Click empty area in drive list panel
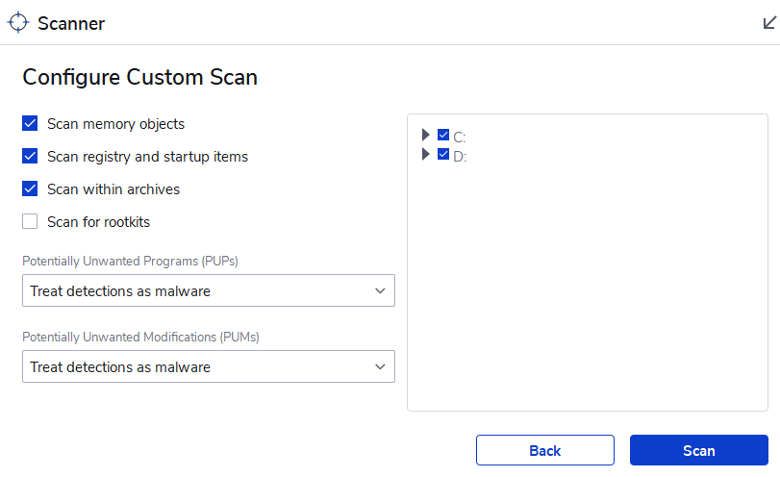 (x=587, y=289)
